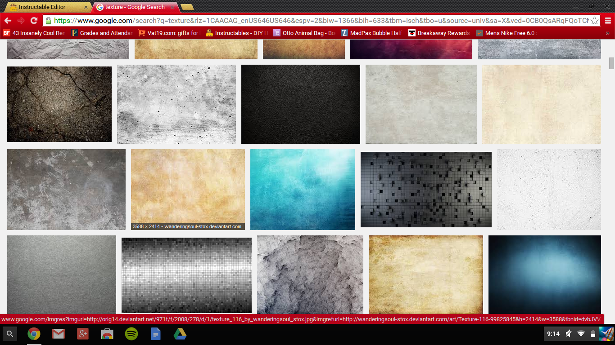Open the 43 Insanely Cool bookmark
615x345 pixels.
[x=35, y=33]
